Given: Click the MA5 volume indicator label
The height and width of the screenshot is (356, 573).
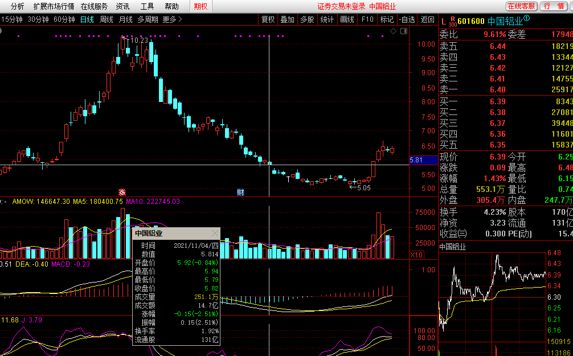Looking at the screenshot, I should [x=97, y=202].
